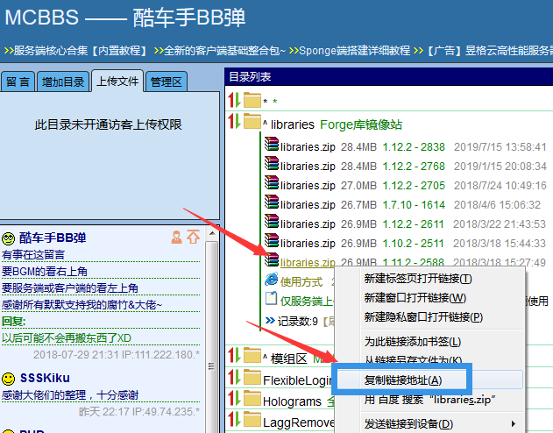
Task: Click archive icon of libraries.zip 1.12.2 - 2768
Action: [272, 164]
